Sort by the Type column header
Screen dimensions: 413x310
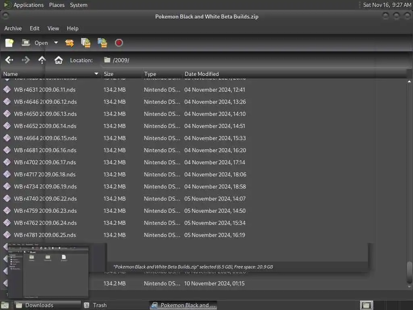tap(162, 74)
